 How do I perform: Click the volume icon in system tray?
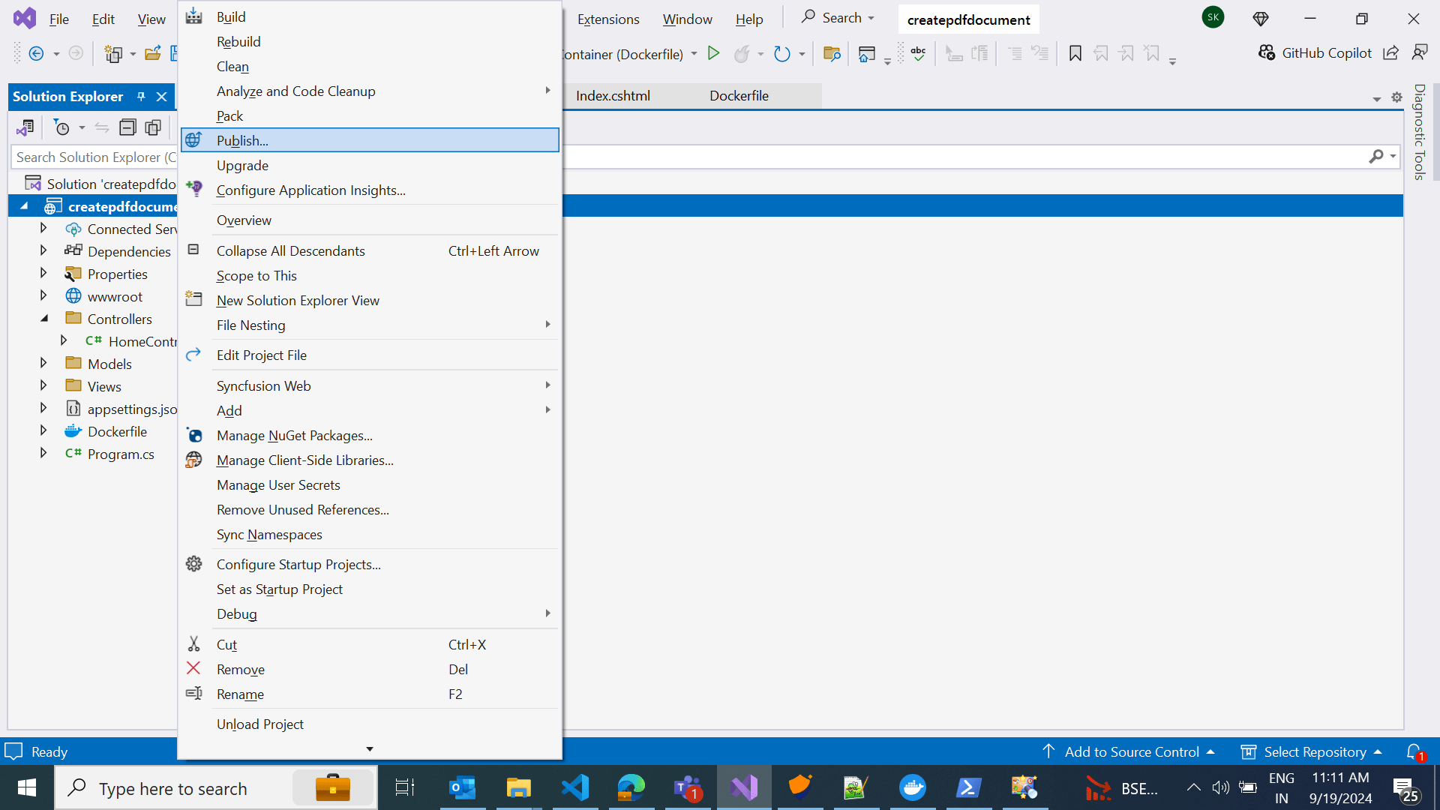click(1220, 787)
